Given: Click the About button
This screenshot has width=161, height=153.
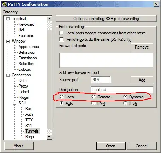Looking at the screenshot, I should click(19, 146).
